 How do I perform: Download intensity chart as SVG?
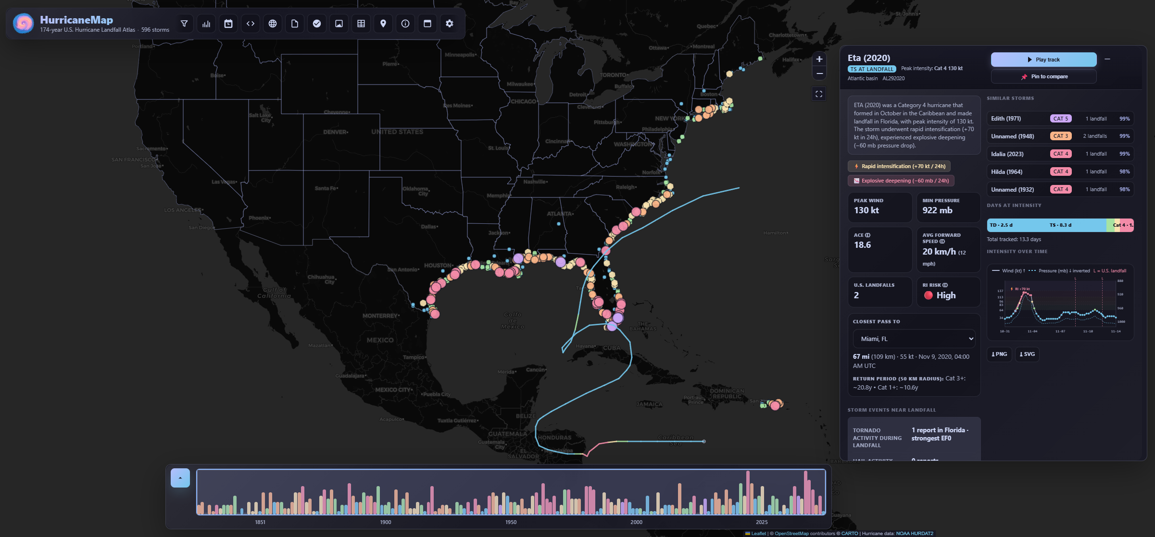pyautogui.click(x=1027, y=354)
